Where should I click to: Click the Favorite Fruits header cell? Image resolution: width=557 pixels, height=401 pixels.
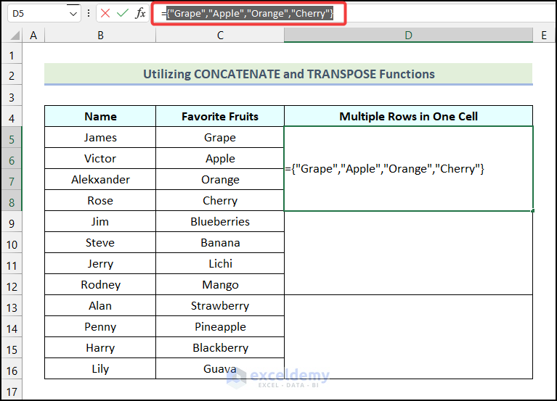[220, 116]
